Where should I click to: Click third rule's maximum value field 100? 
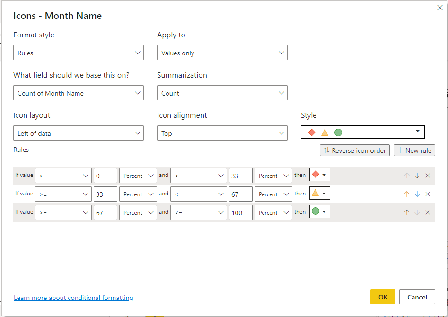tap(241, 212)
